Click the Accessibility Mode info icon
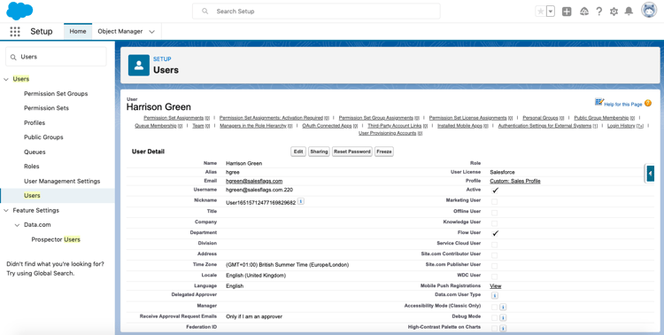664x335 pixels. click(503, 307)
